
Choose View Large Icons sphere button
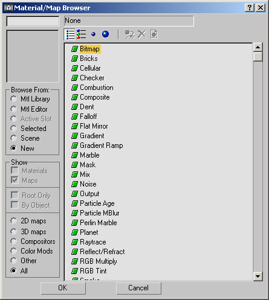point(105,34)
